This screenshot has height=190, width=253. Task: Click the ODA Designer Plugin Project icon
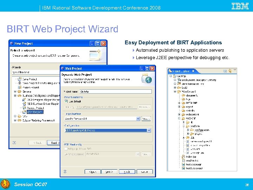coord(24,100)
